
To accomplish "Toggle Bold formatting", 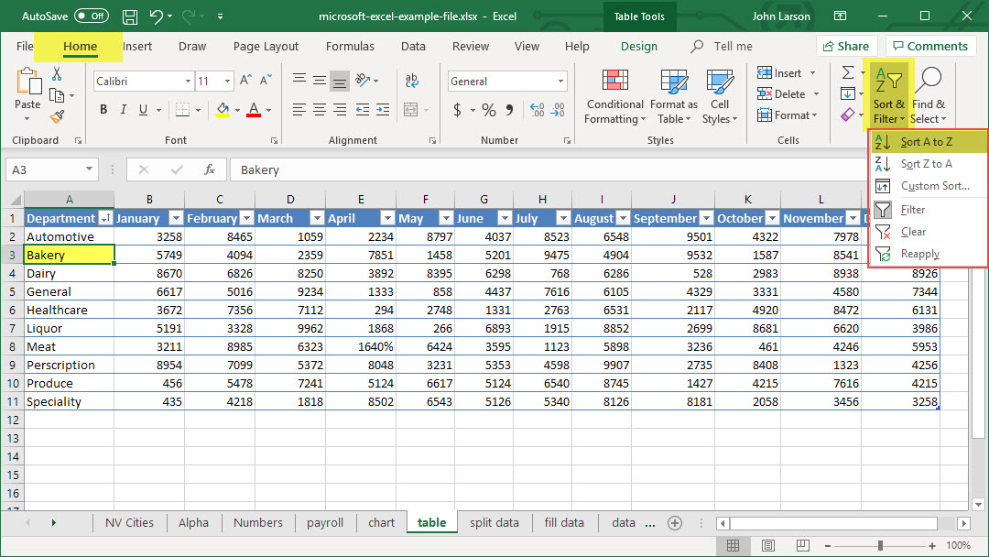I will tap(103, 110).
